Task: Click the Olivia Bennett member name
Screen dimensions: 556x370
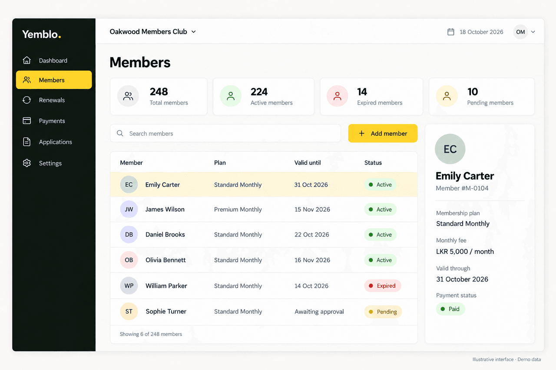Action: tap(165, 260)
